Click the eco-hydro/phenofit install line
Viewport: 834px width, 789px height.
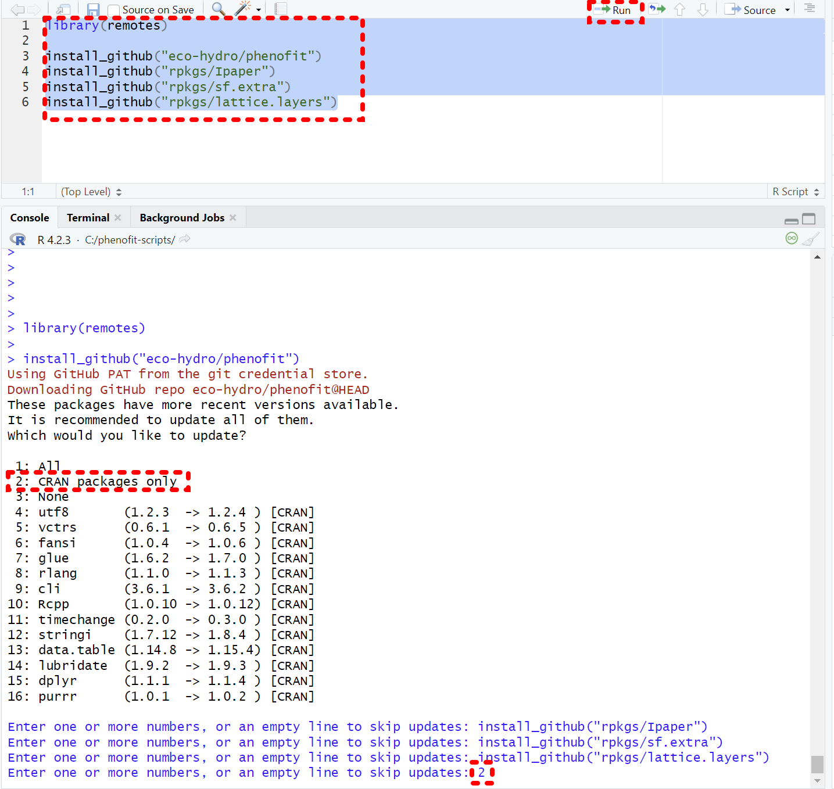click(x=184, y=56)
